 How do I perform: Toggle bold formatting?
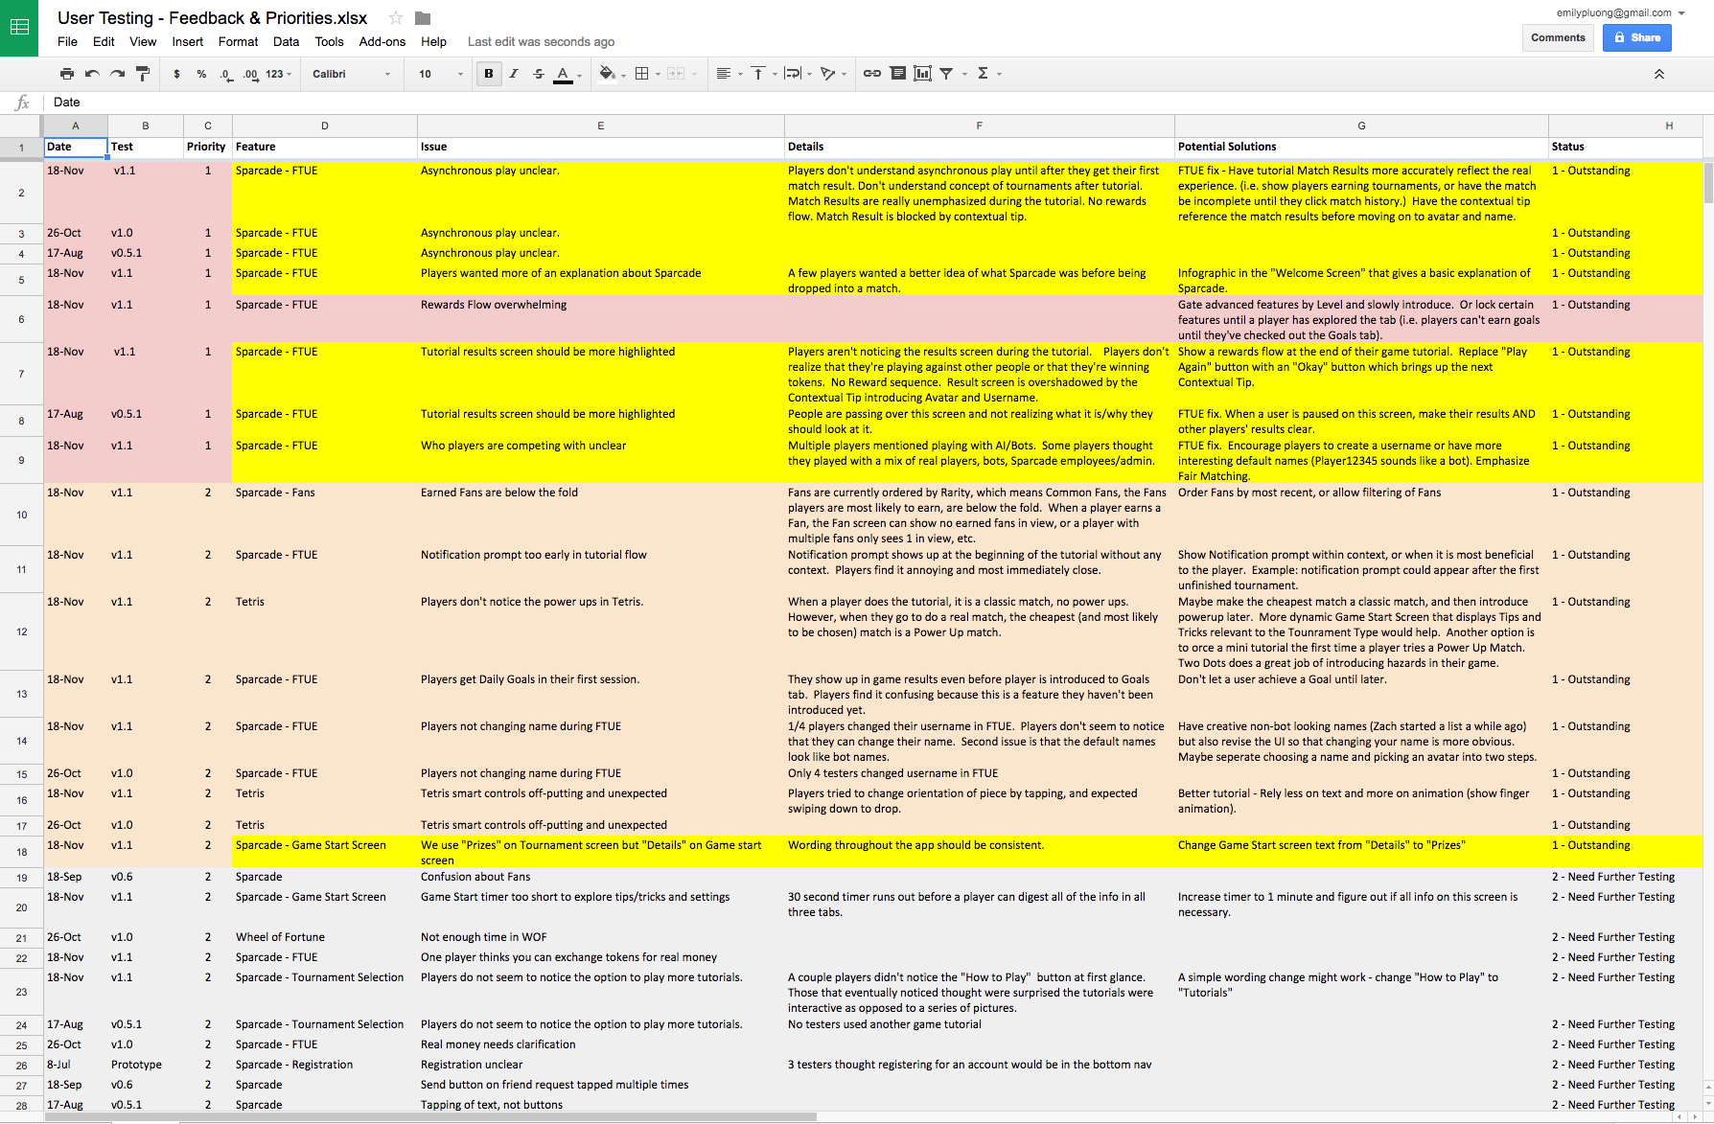pos(489,74)
